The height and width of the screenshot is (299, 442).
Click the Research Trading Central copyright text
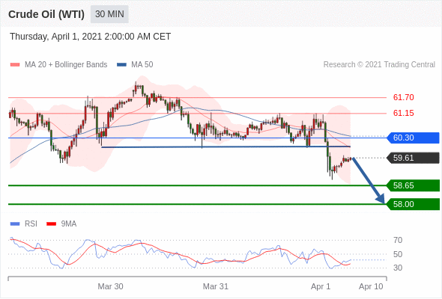(x=379, y=65)
